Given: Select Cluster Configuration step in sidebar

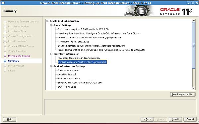Looking at the screenshot, I should [20, 36].
